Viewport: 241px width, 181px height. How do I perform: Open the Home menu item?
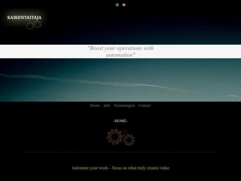[x=95, y=105]
